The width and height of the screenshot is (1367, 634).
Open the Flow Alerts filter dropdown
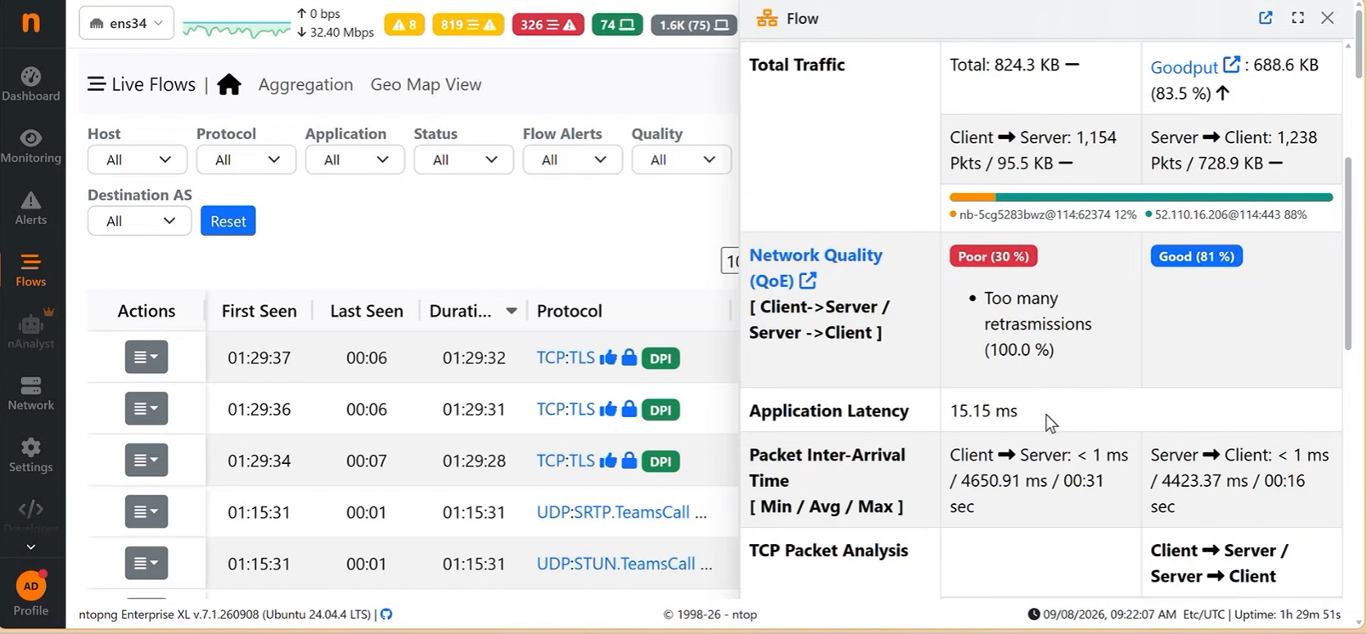point(573,160)
